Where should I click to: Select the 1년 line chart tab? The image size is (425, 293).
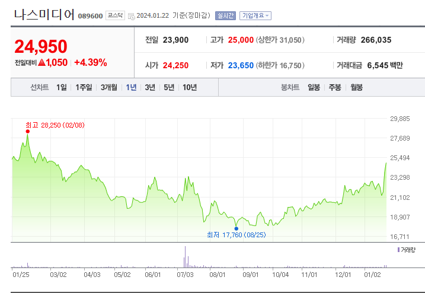click(x=131, y=87)
